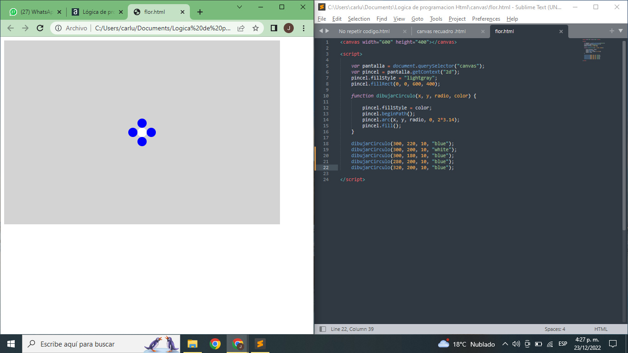The width and height of the screenshot is (628, 353).
Task: Open the Selection menu in Sublime
Action: pos(359,19)
